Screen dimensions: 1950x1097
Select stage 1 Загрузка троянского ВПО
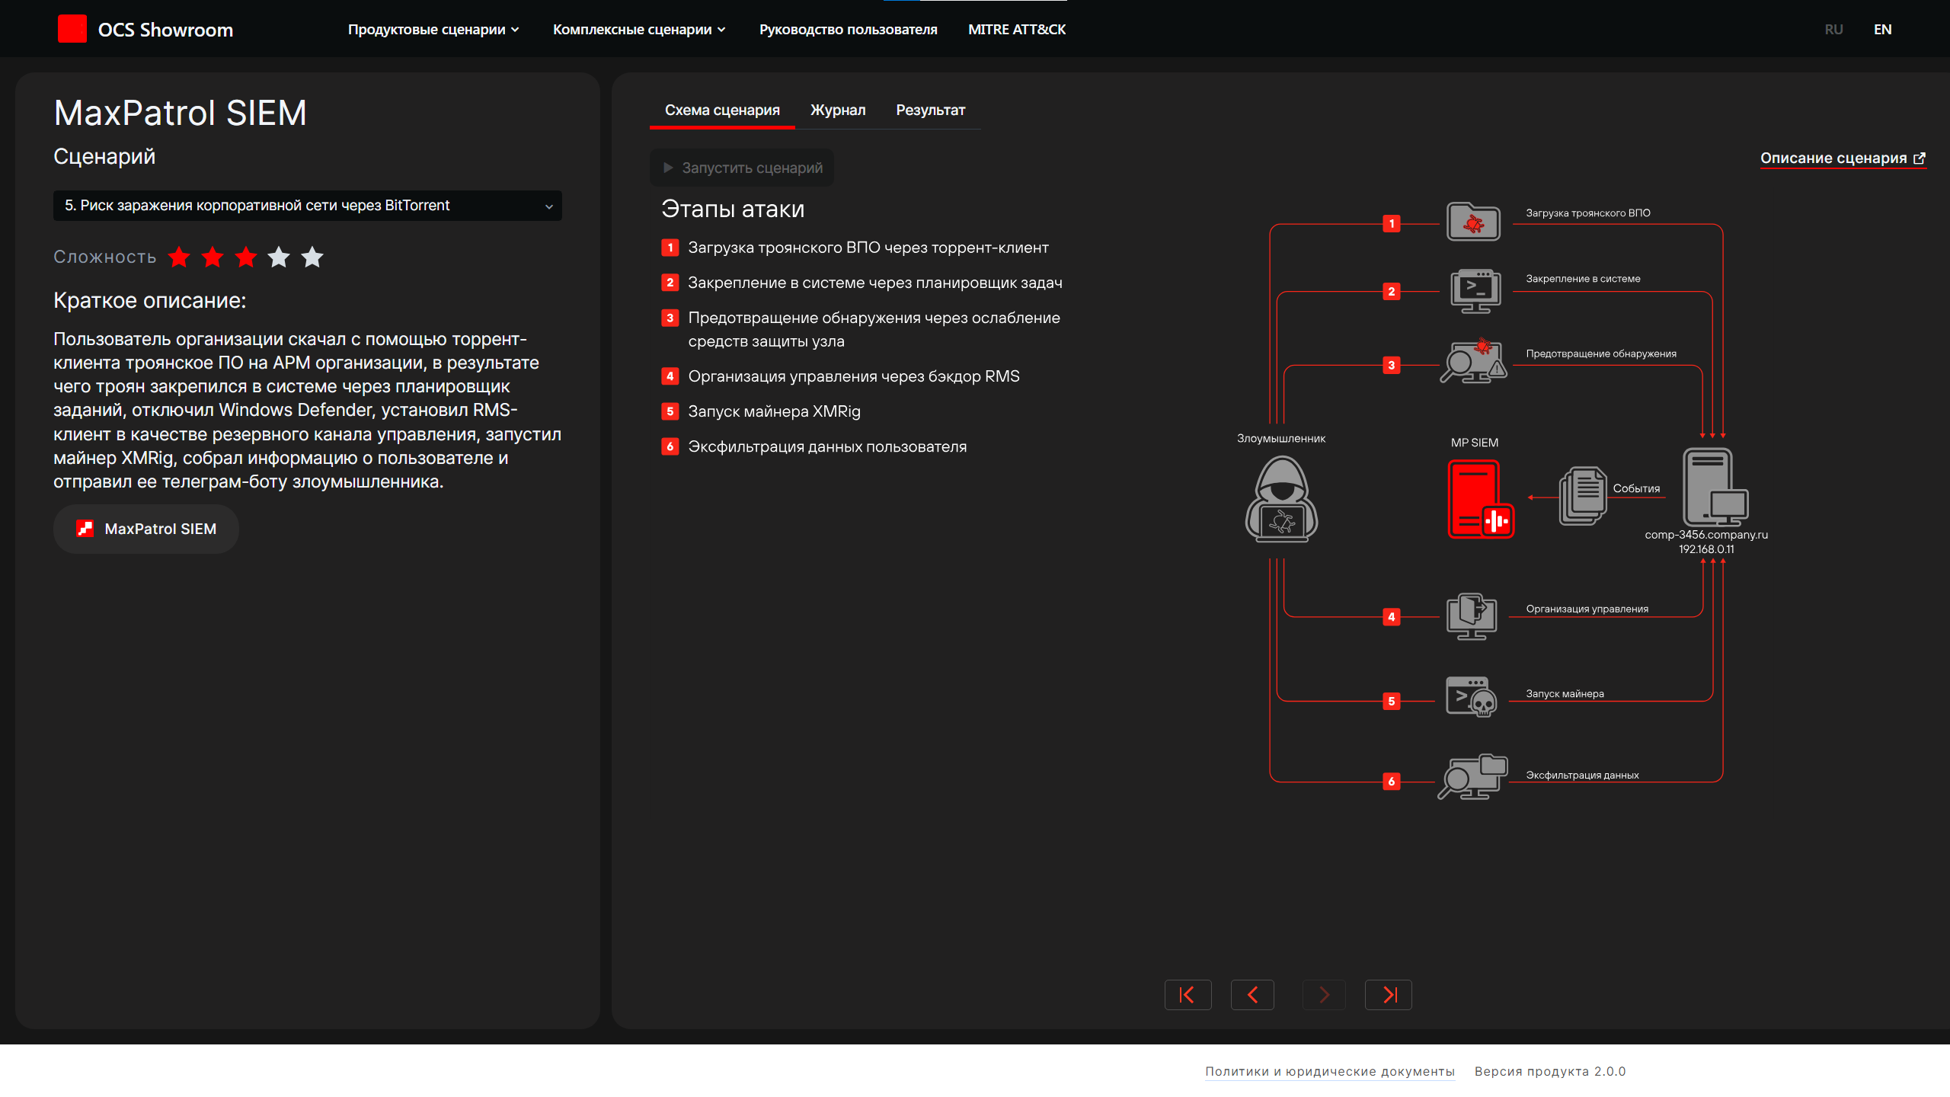tap(855, 248)
